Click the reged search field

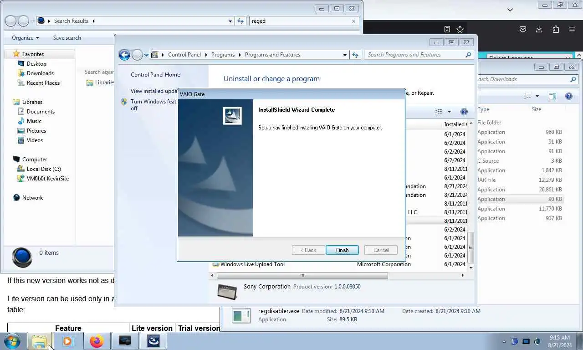300,21
